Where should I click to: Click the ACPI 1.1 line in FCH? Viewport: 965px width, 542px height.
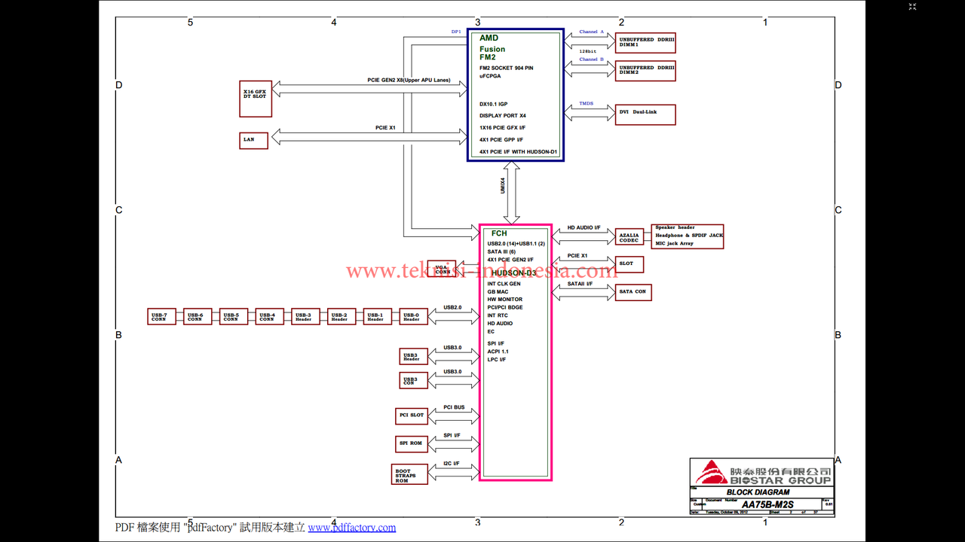coord(498,352)
